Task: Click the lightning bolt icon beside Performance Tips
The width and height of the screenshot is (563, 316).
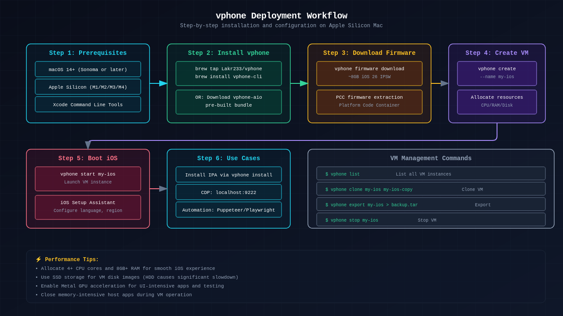Action: (38, 259)
